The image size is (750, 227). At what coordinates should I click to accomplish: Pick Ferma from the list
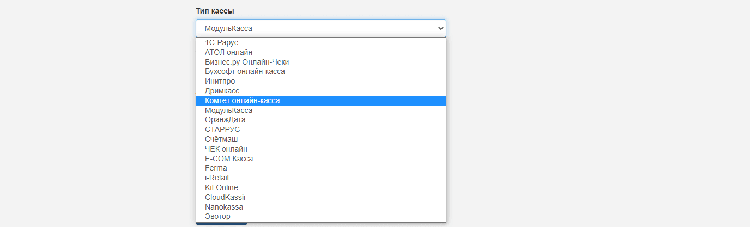pyautogui.click(x=216, y=168)
